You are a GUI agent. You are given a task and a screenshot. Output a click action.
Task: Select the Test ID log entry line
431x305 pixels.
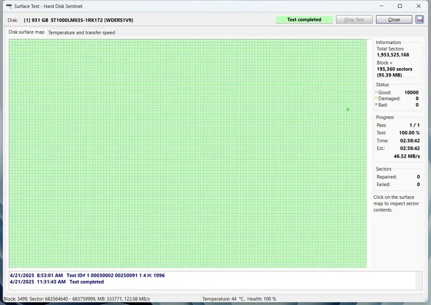click(87, 275)
